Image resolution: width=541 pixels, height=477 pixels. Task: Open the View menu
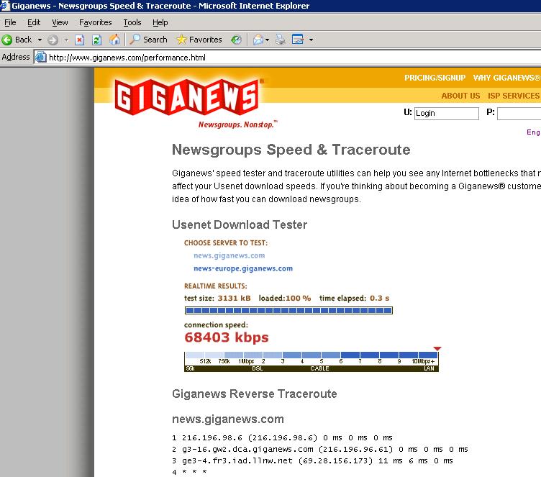pyautogui.click(x=60, y=22)
